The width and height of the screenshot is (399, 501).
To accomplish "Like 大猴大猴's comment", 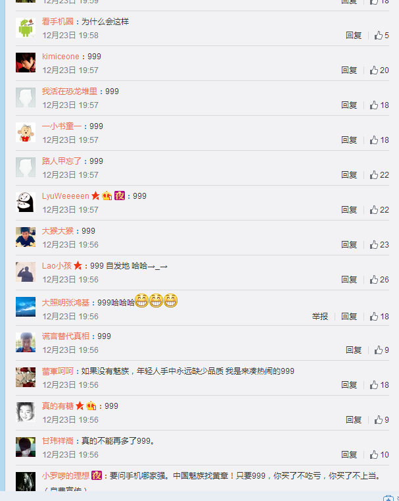I will click(x=379, y=245).
